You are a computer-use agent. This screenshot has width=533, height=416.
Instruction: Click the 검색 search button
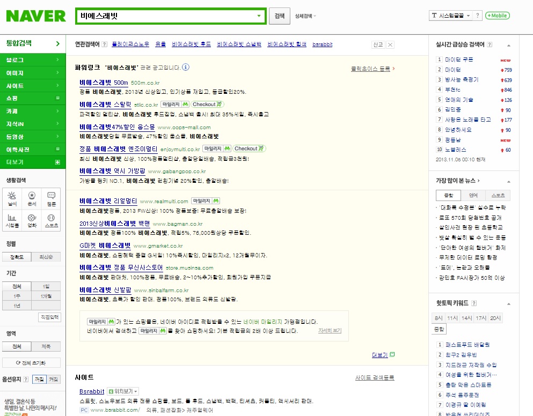click(280, 16)
